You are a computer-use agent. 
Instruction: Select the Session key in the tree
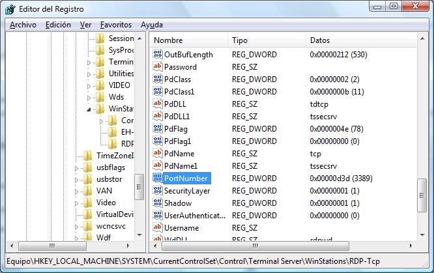(x=121, y=38)
